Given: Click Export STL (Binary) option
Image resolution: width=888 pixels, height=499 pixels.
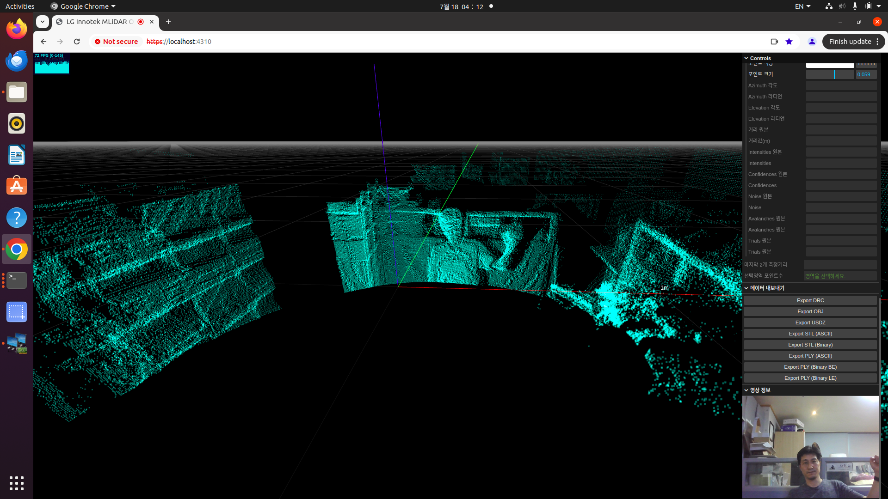Looking at the screenshot, I should (x=810, y=344).
